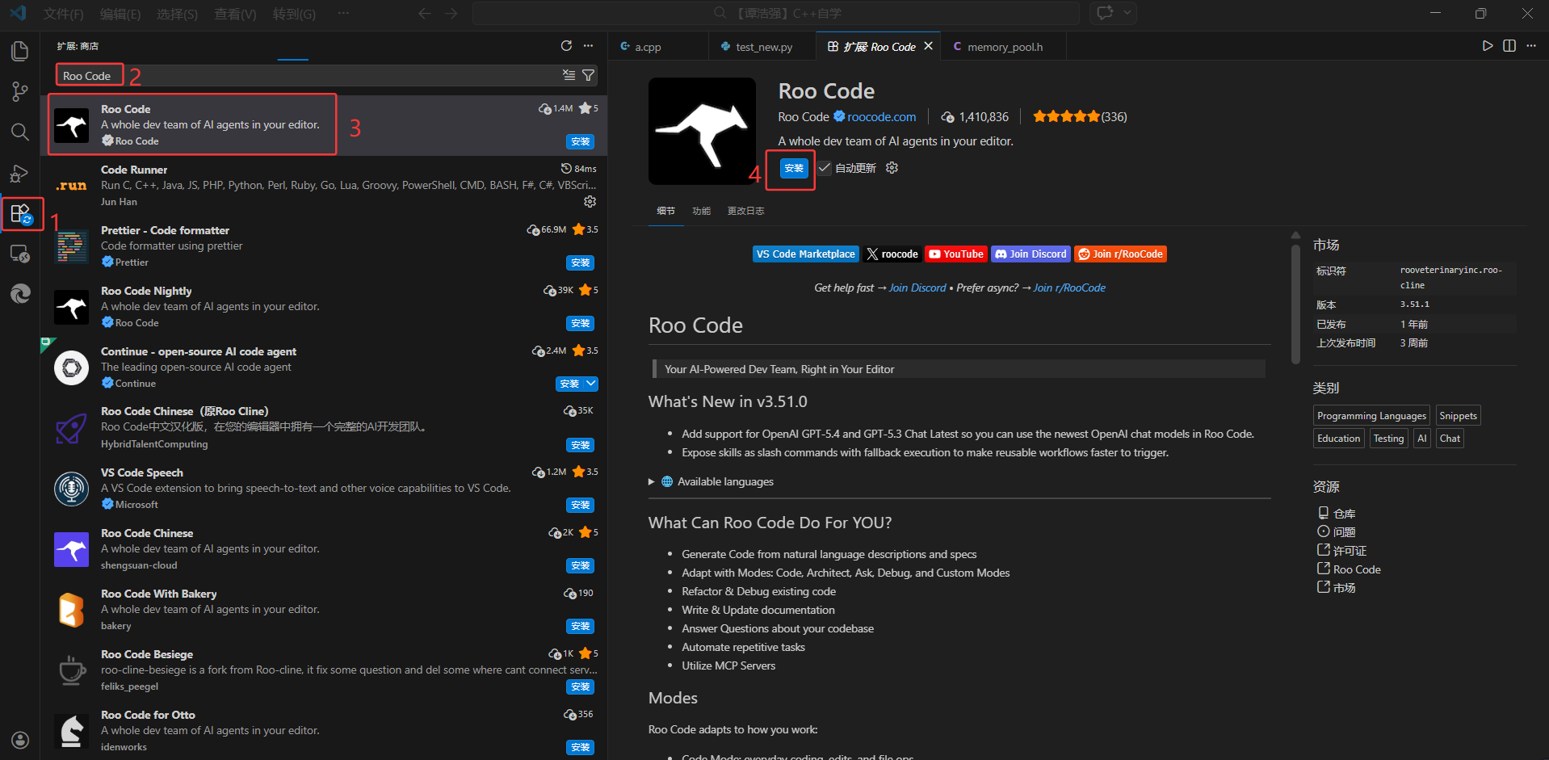Image resolution: width=1549 pixels, height=760 pixels.
Task: Run the file with play button
Action: 1487,46
